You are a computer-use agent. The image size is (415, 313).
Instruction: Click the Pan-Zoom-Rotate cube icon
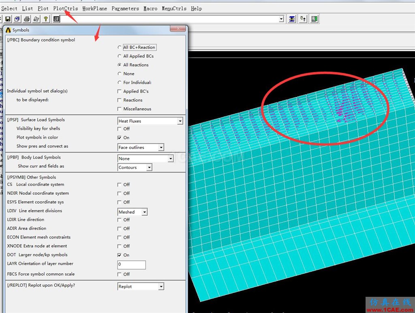click(x=17, y=19)
